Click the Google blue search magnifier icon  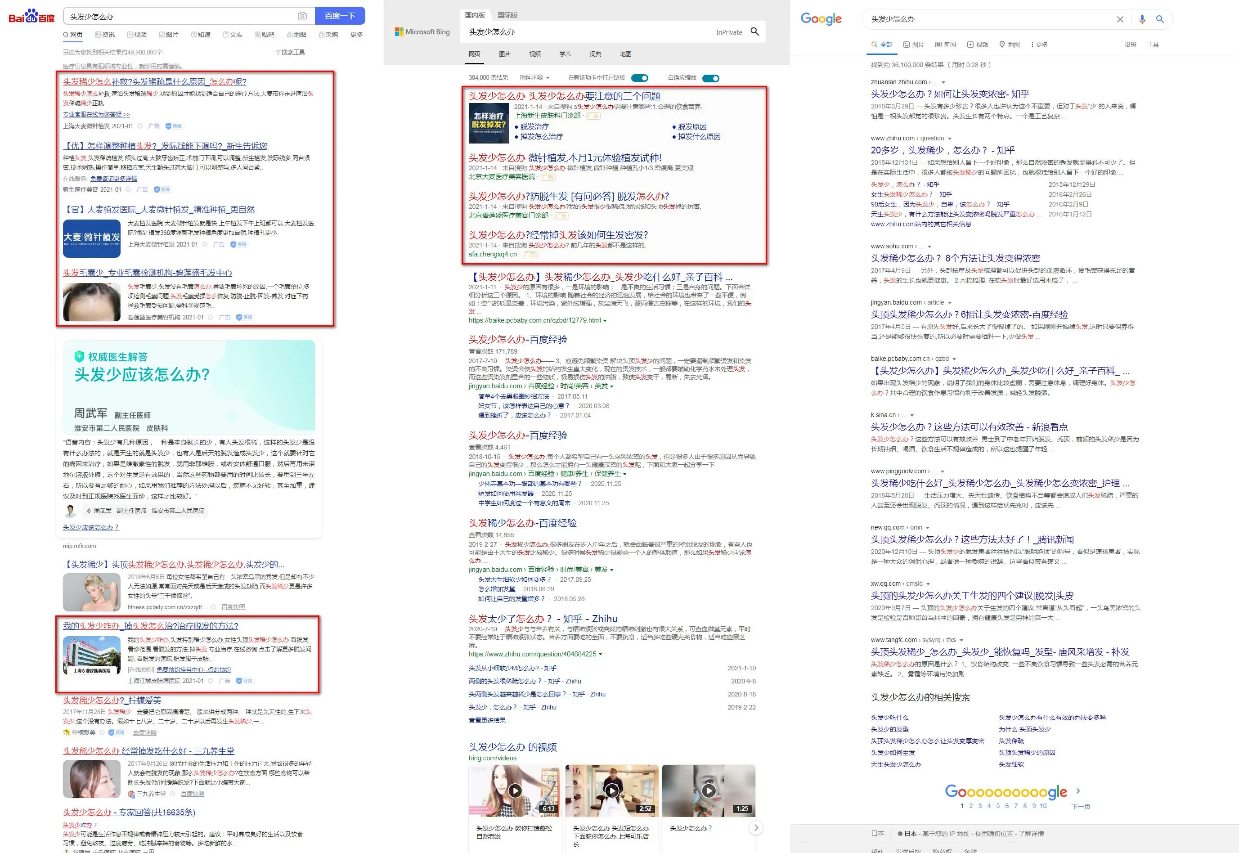[x=1159, y=19]
